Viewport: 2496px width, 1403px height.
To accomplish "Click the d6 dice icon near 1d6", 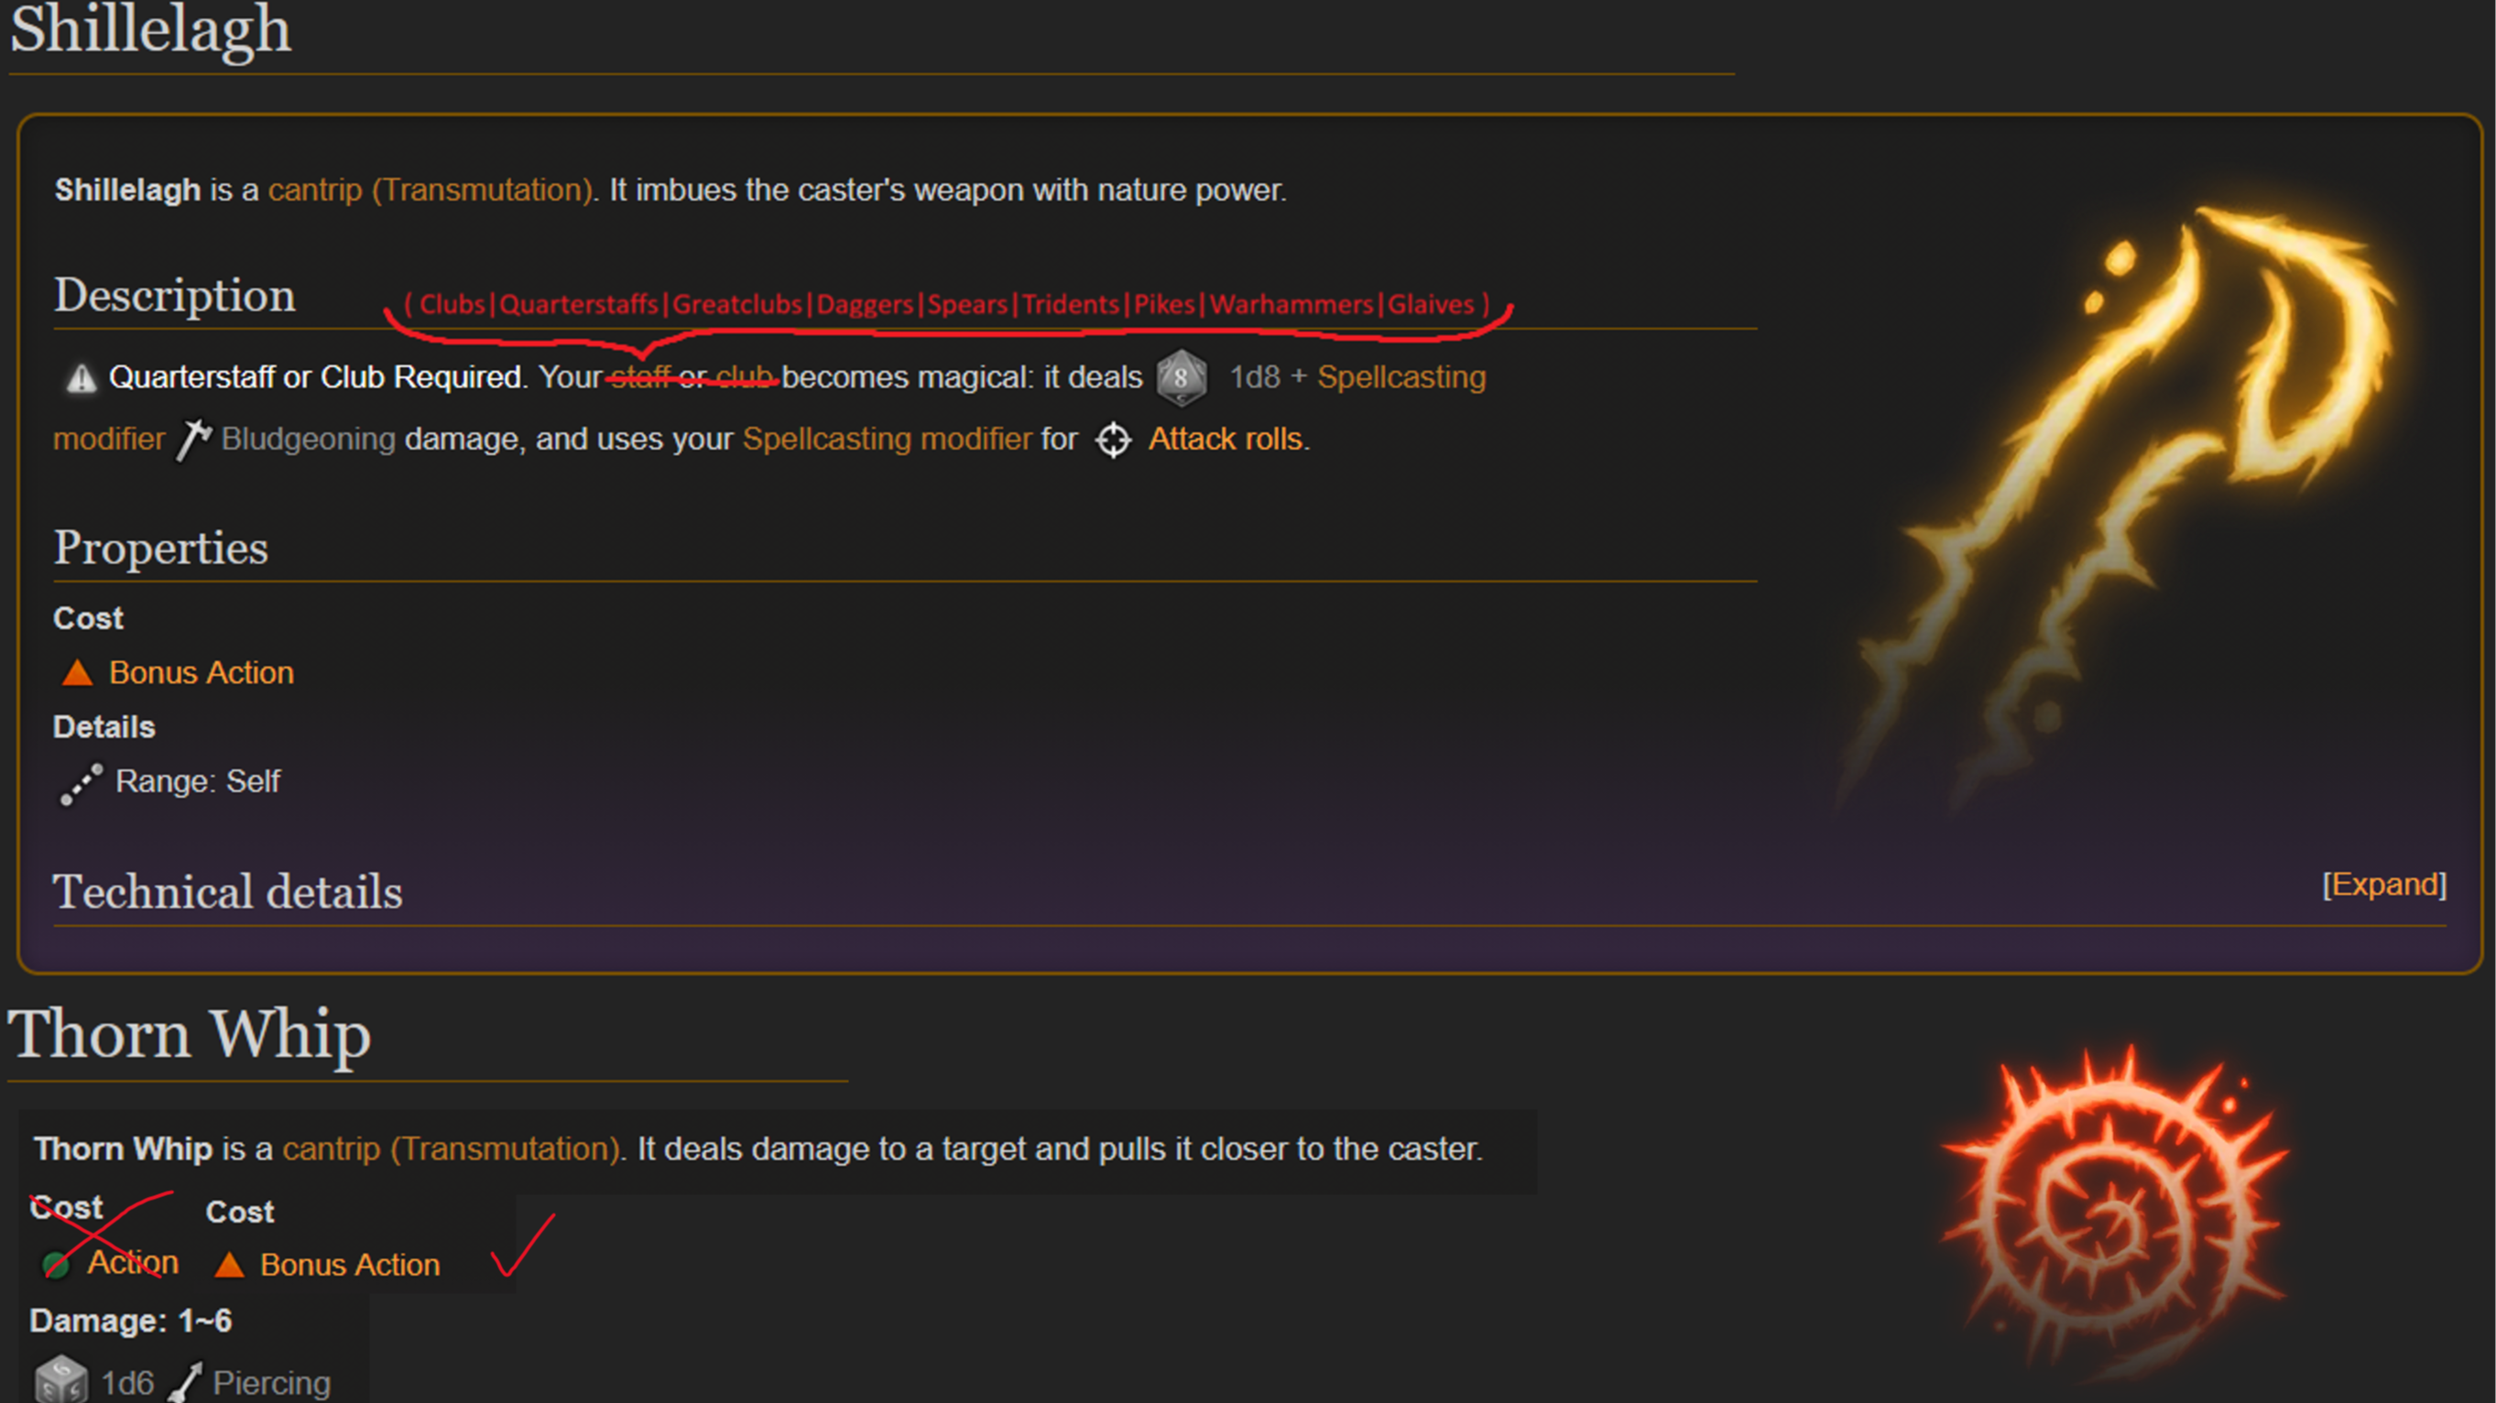I will pos(61,1380).
